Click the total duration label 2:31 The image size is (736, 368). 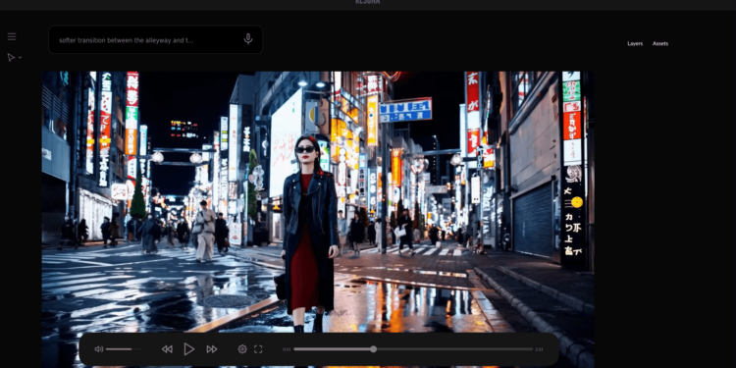click(540, 349)
